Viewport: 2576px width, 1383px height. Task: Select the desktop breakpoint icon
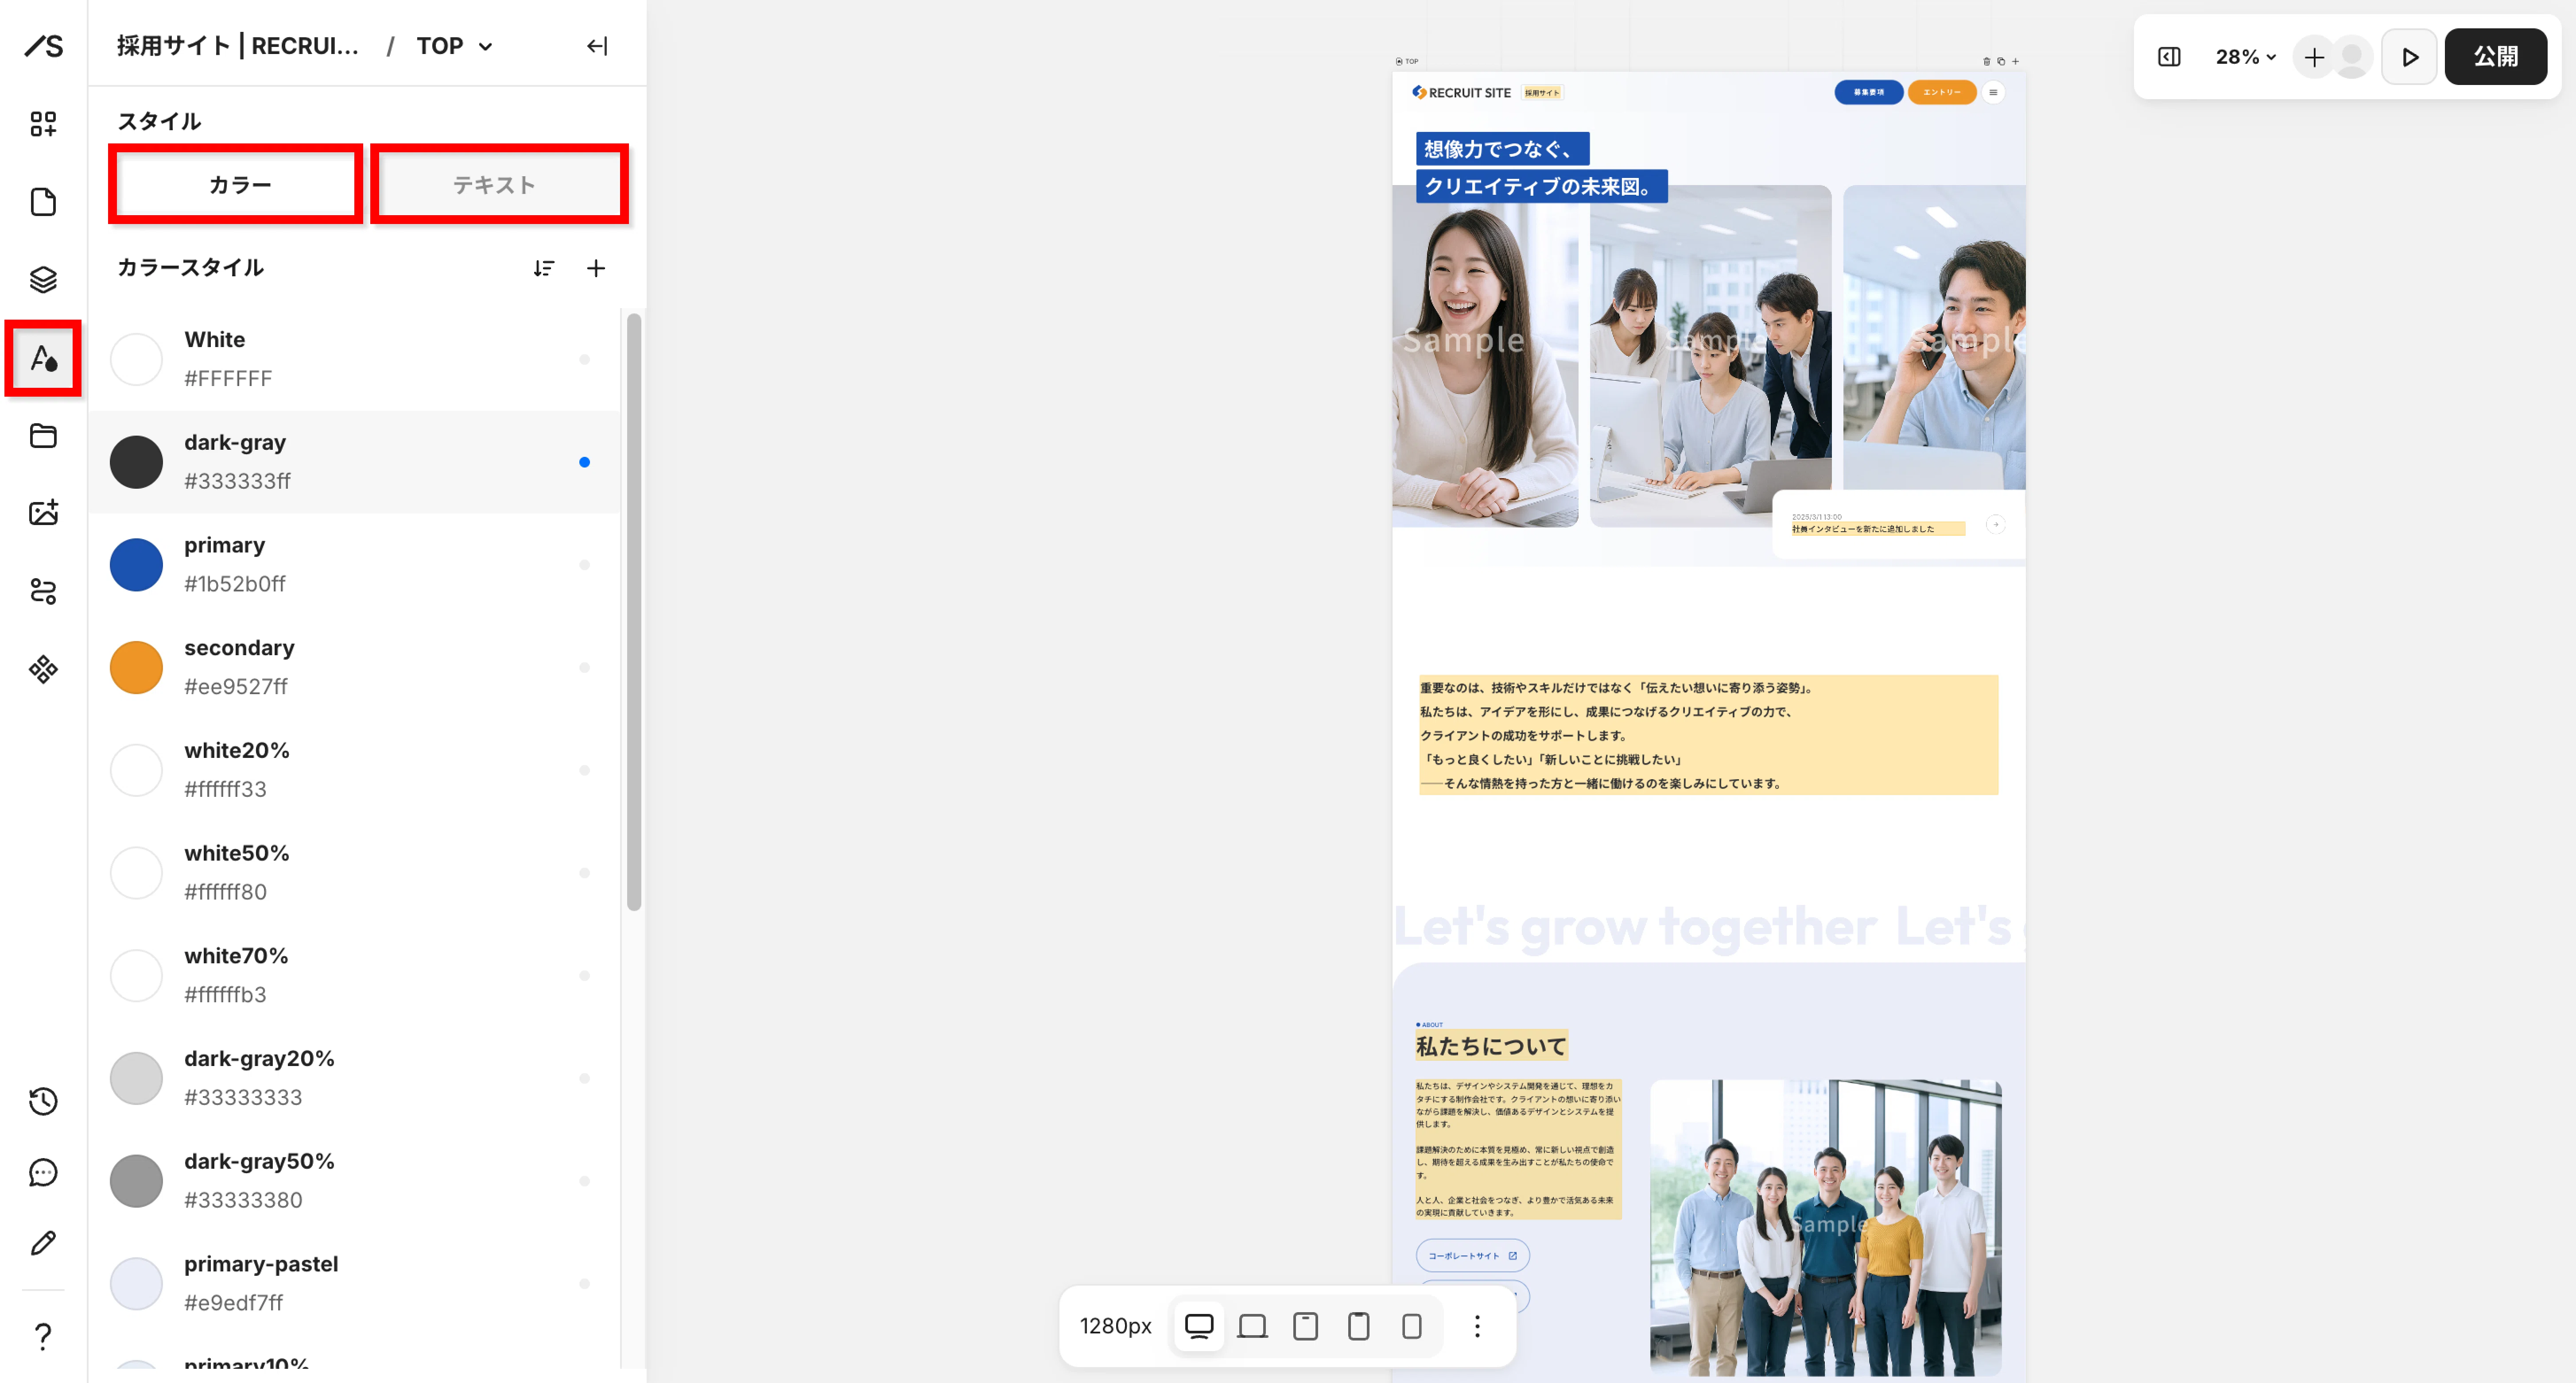(1199, 1326)
